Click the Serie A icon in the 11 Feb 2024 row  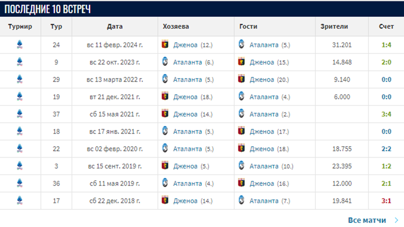coord(20,45)
